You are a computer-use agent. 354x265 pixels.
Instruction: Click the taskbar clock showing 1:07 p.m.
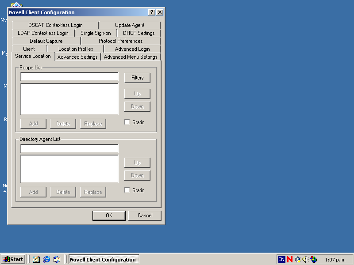335,260
